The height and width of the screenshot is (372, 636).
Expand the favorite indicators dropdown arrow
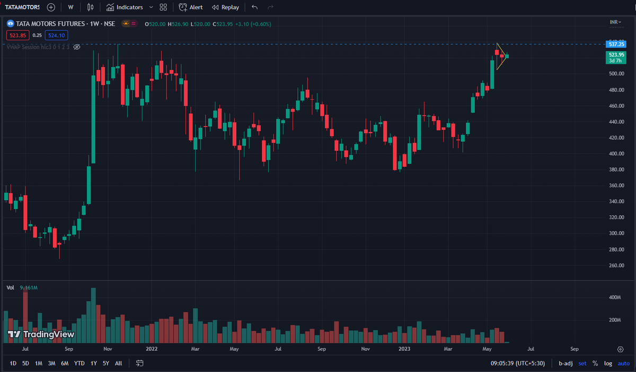[x=151, y=7]
